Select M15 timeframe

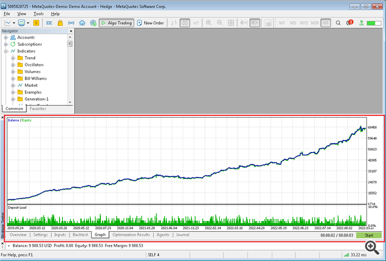point(304,23)
